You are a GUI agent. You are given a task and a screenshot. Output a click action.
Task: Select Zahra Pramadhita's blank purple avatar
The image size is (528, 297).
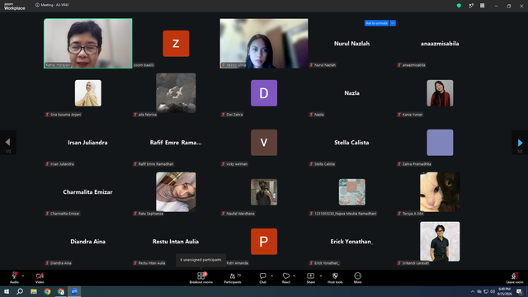[440, 143]
